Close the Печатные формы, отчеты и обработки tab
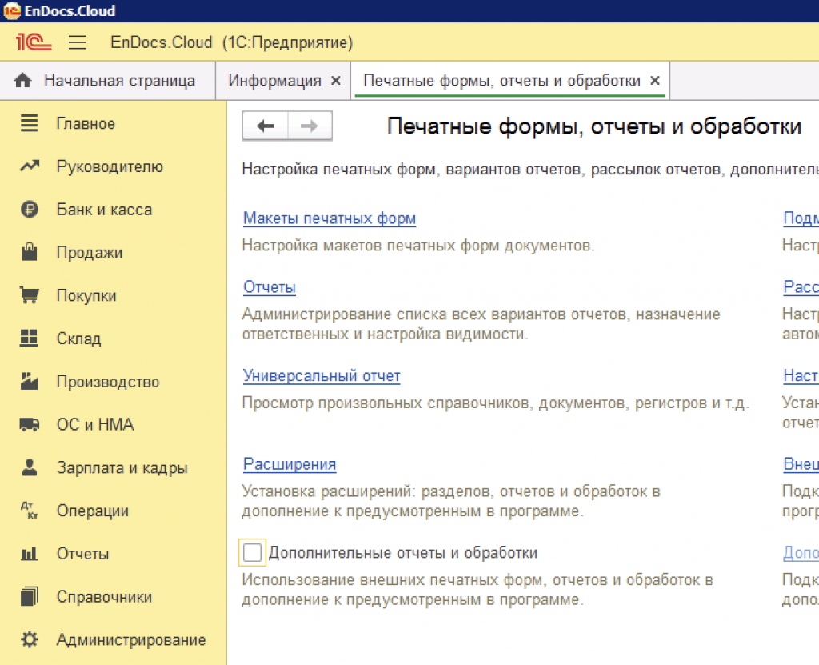This screenshot has width=819, height=665. (x=655, y=81)
